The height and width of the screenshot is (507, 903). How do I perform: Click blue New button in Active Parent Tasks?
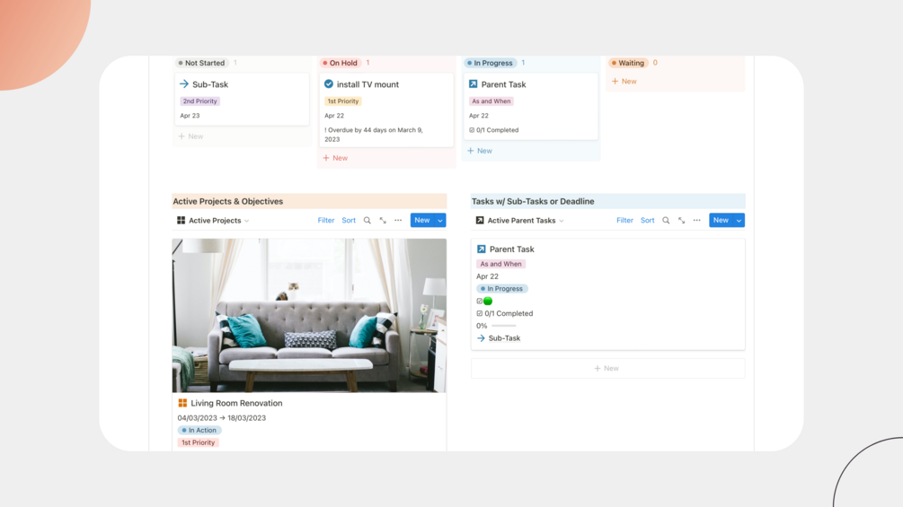coord(721,220)
